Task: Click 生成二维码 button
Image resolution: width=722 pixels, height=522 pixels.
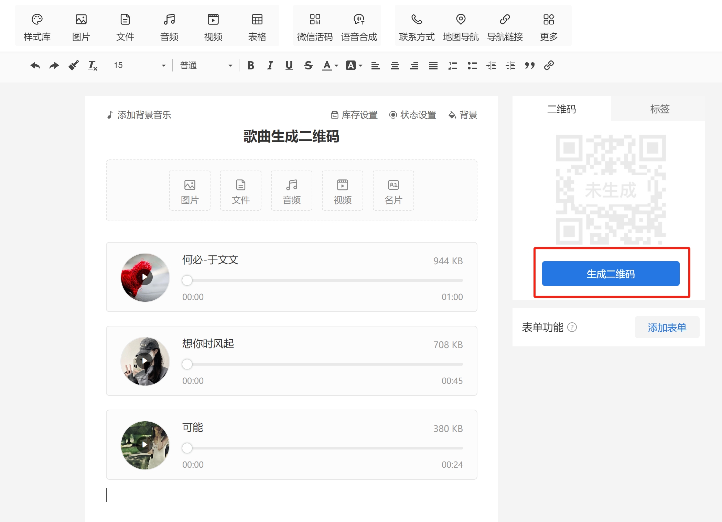Action: 611,274
